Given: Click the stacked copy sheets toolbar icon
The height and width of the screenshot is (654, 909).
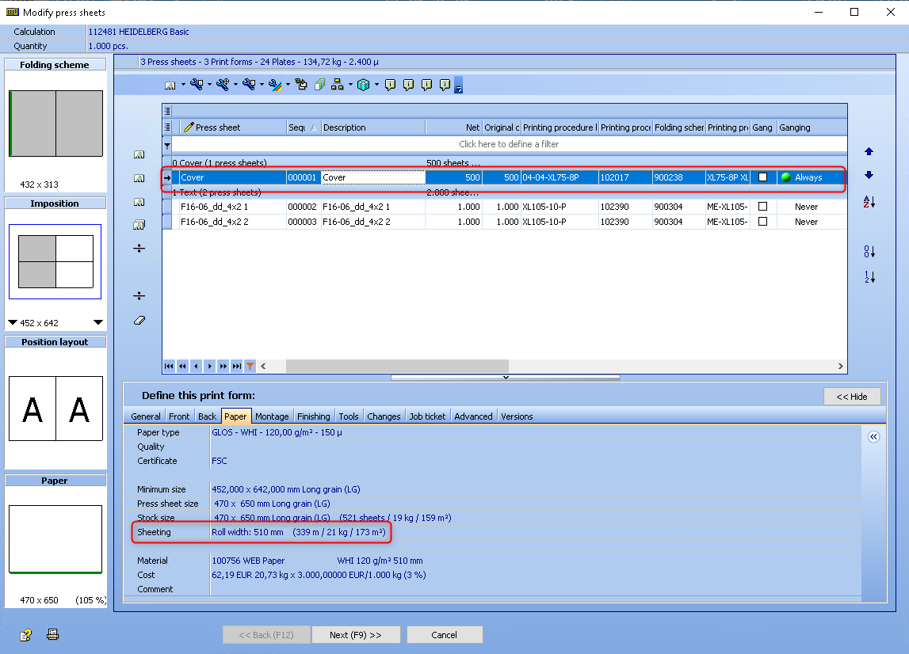Looking at the screenshot, I should 319,85.
